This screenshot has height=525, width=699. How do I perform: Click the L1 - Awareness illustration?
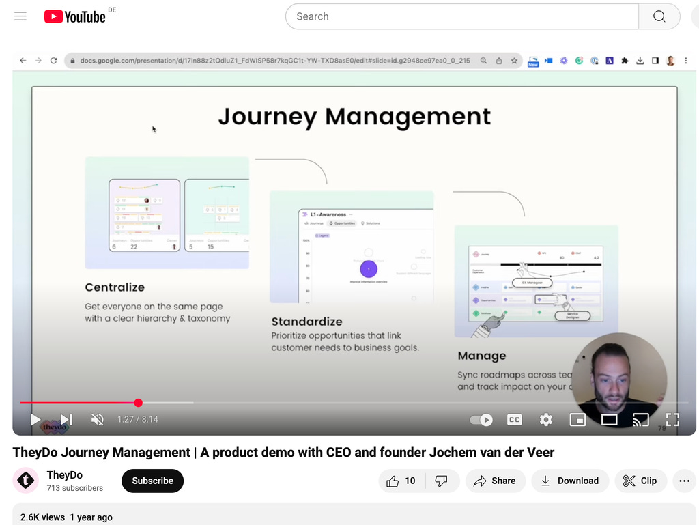coord(352,247)
